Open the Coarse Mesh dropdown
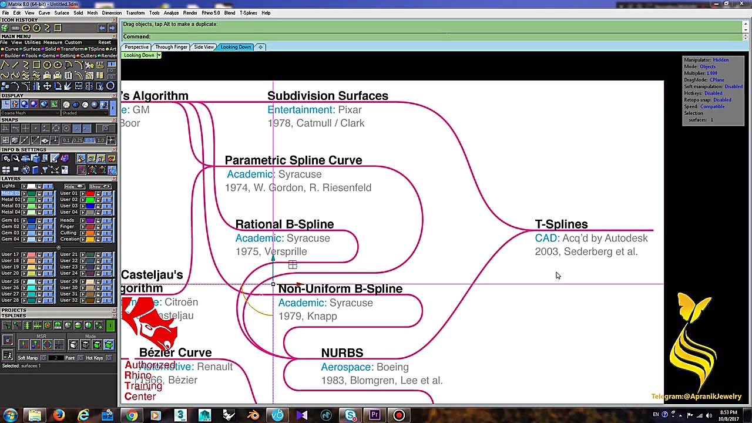Viewport: 752px width, 423px height. click(x=30, y=113)
